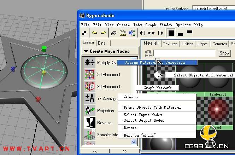Click the Reverse node icon

click(x=90, y=122)
